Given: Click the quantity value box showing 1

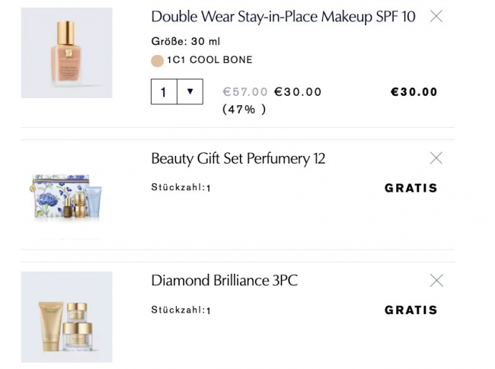Looking at the screenshot, I should (x=164, y=92).
